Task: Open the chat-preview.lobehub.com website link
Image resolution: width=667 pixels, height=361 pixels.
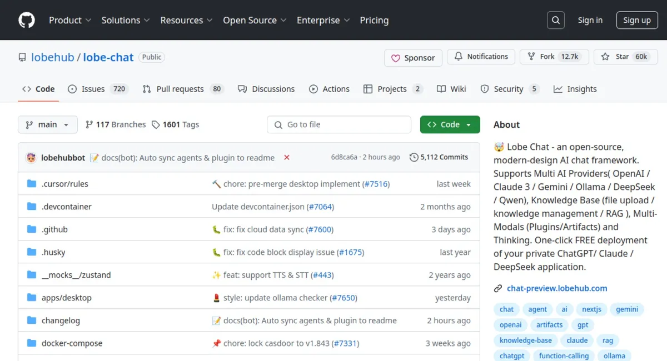Action: [x=557, y=288]
